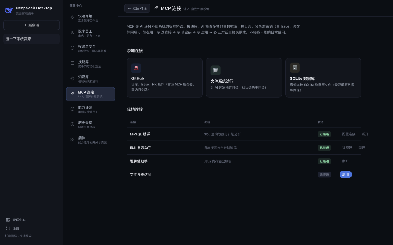Image resolution: width=393 pixels, height=245 pixels.
Task: Click the shield icon beside 权限与安全
Action: [x=72, y=48]
